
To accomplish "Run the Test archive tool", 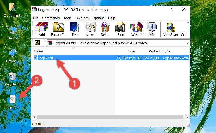I will (74, 29).
